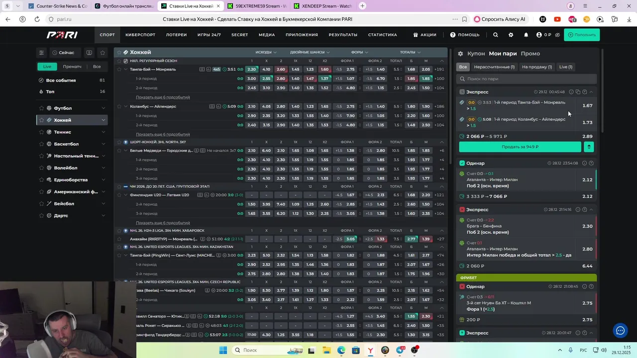Copy the 29.12 Экспресс bet icon
The image size is (637, 358).
pos(578,92)
